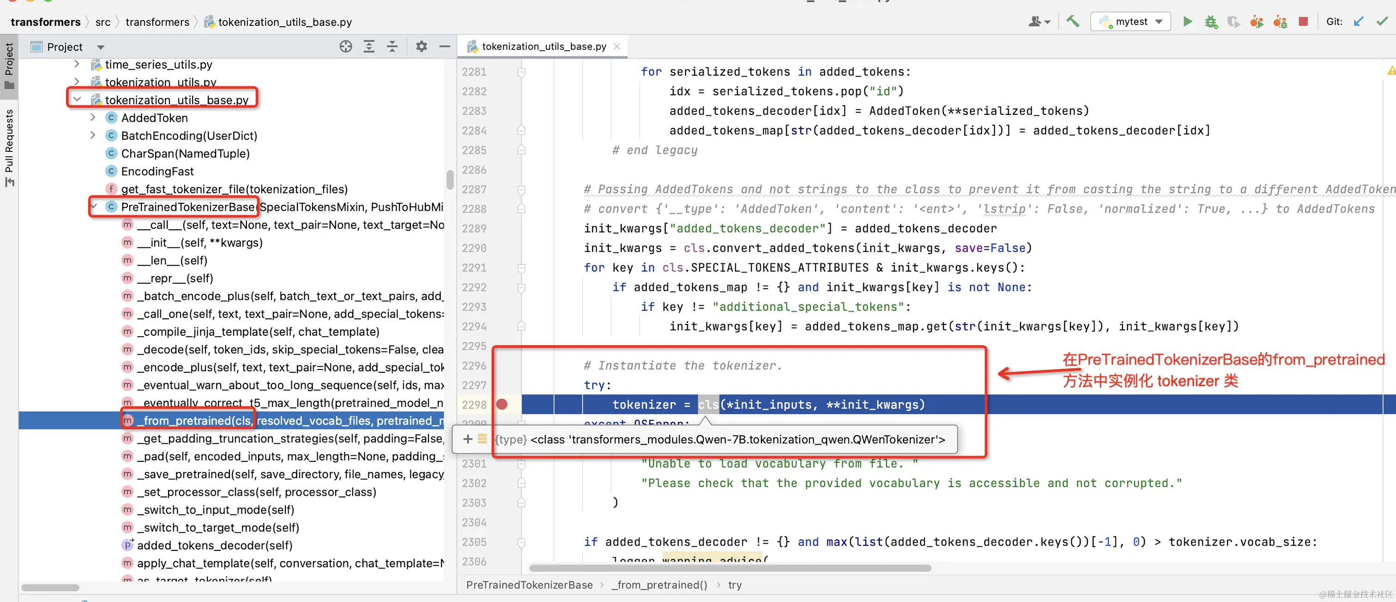This screenshot has height=602, width=1396.
Task: Update project via Git blue arrow
Action: click(1358, 22)
